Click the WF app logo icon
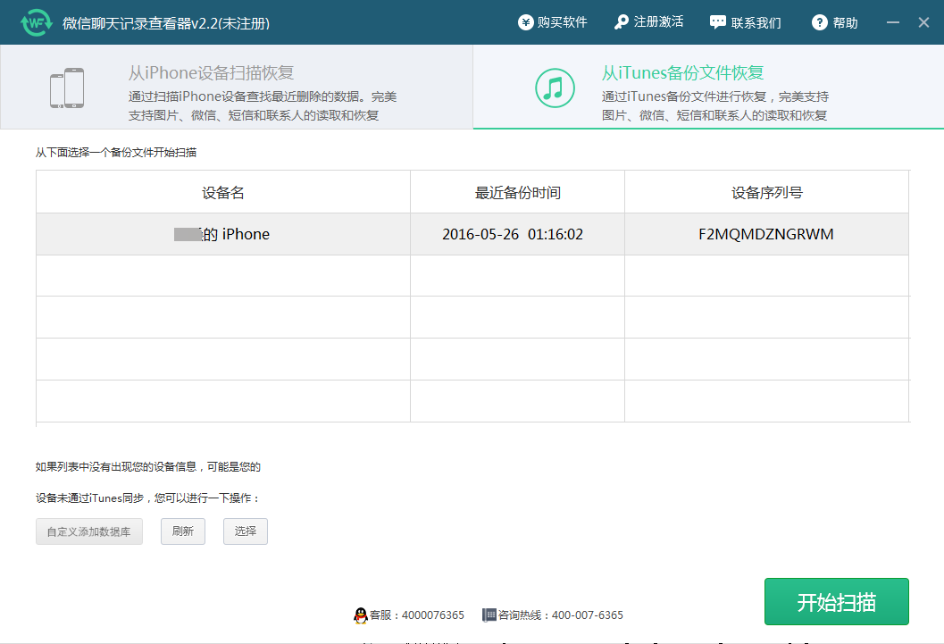The image size is (944, 644). coord(37,22)
